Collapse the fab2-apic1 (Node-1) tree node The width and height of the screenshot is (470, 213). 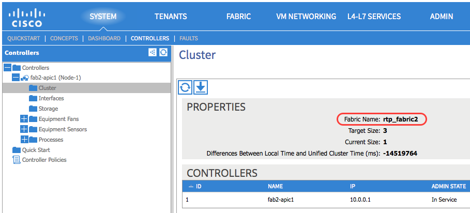coord(16,78)
